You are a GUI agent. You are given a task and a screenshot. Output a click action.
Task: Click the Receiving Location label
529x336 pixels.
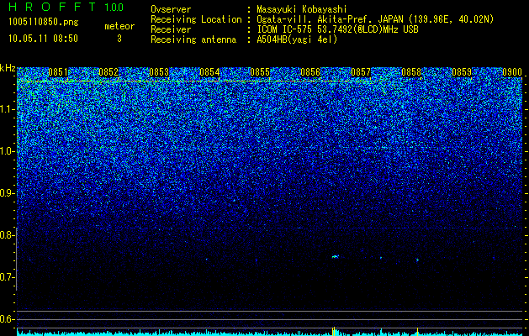[x=196, y=19]
